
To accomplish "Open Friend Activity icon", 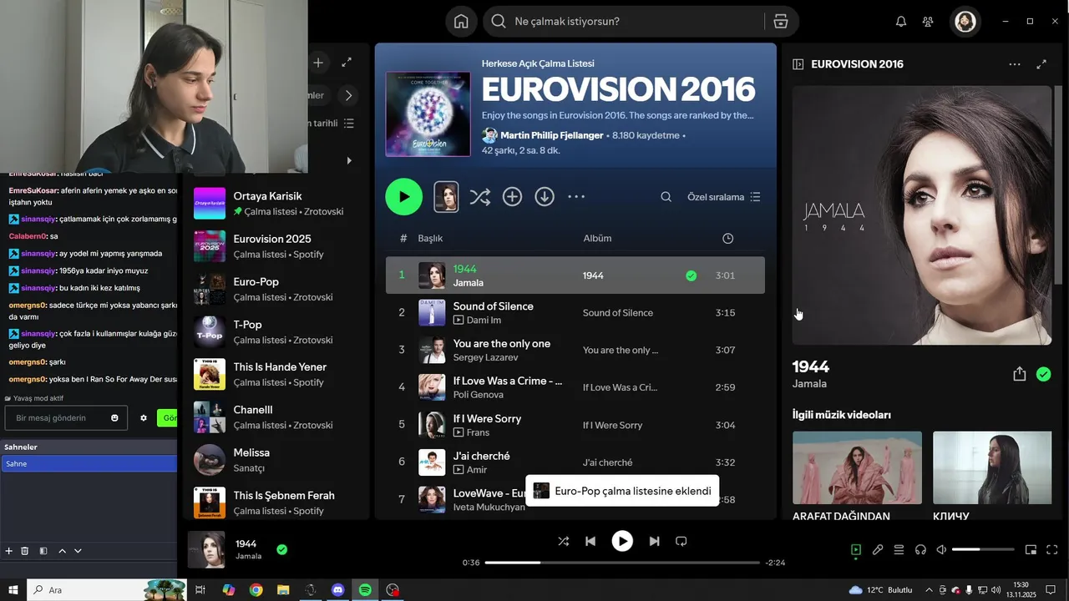I will pos(928,22).
